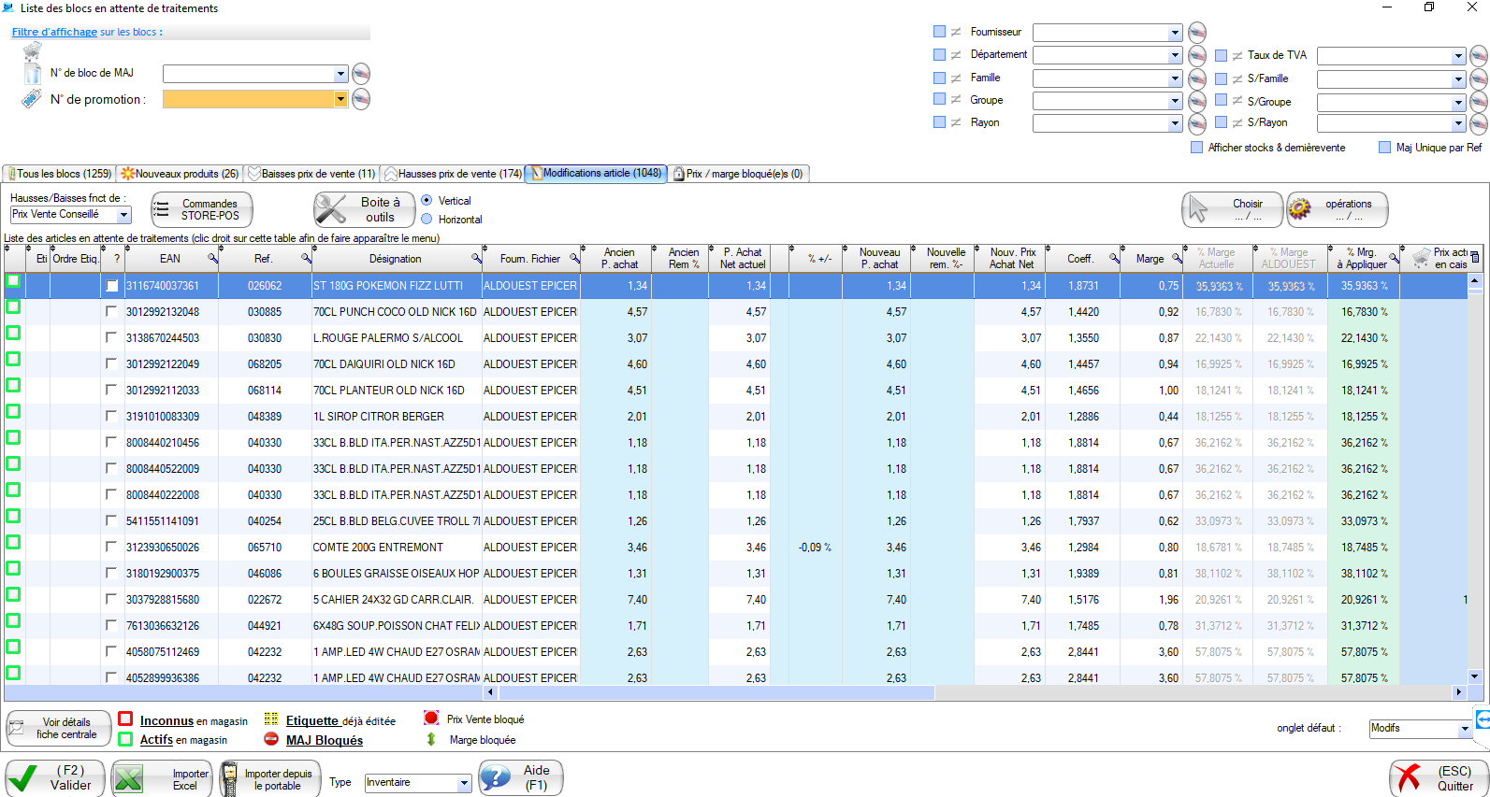Click the green checkmark Valider (F2) icon

tap(23, 777)
